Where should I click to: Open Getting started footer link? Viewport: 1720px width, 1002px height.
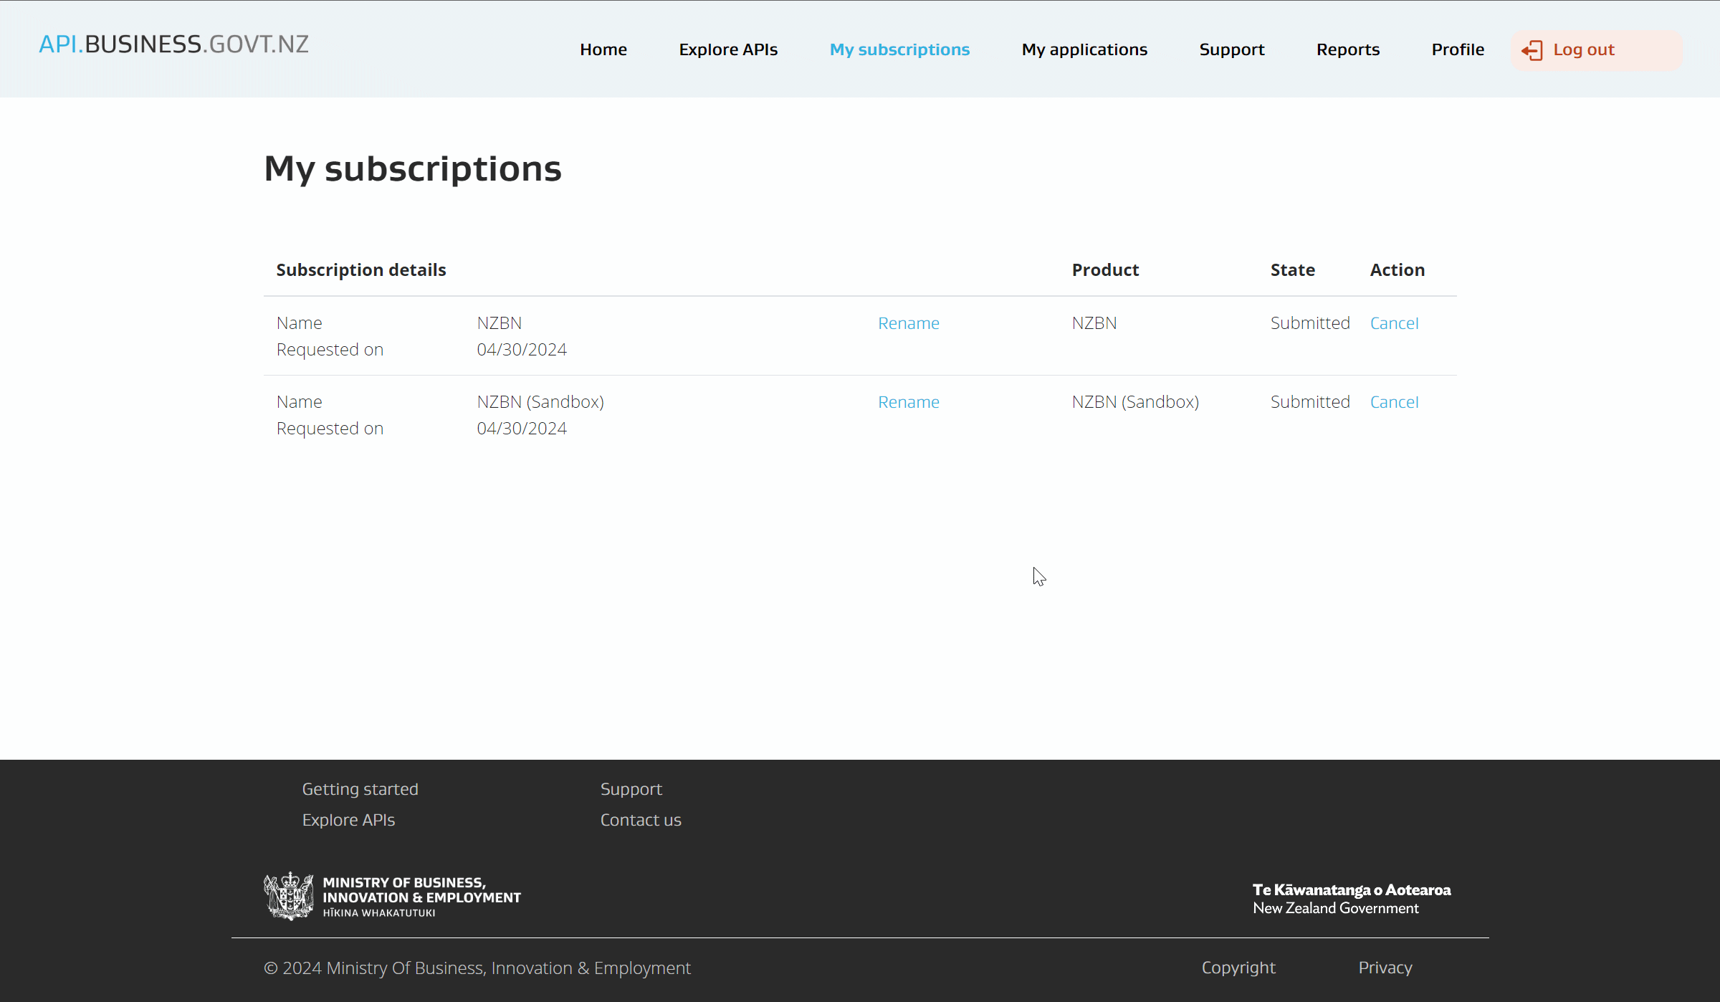tap(360, 789)
